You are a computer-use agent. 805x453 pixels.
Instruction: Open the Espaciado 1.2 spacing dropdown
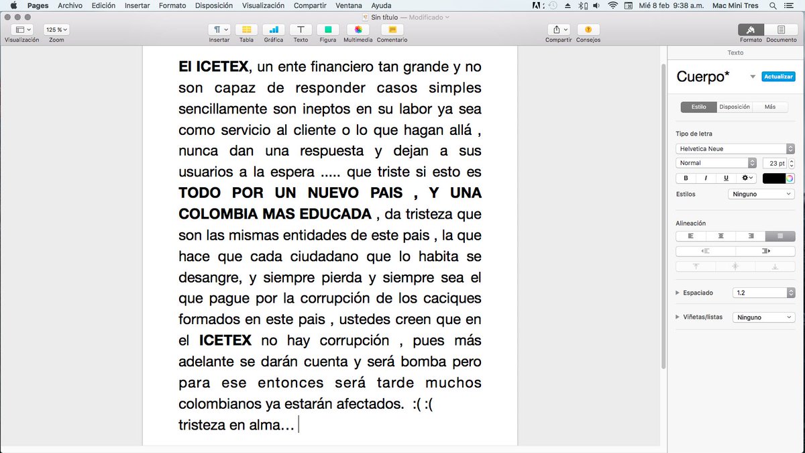click(764, 293)
